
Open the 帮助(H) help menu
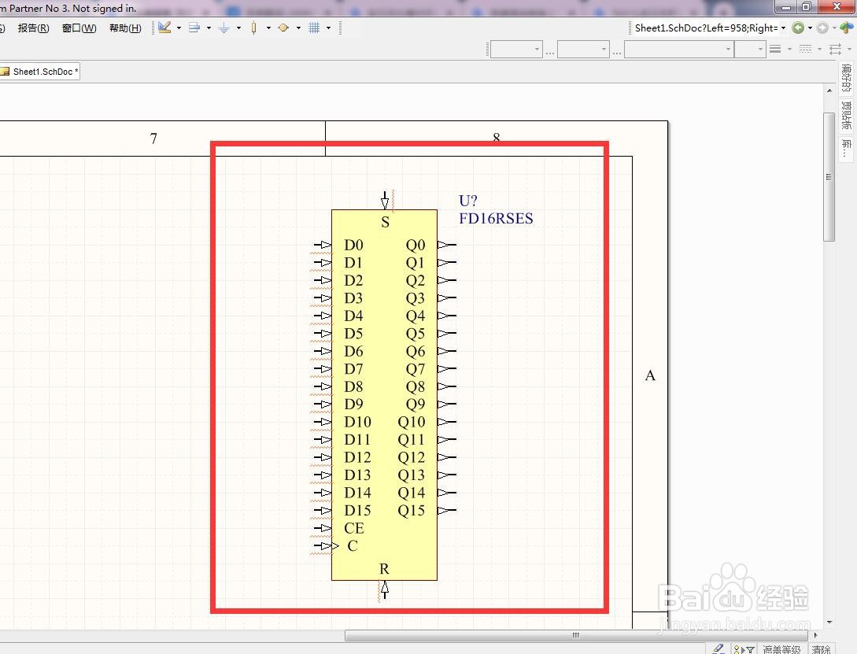[x=125, y=28]
